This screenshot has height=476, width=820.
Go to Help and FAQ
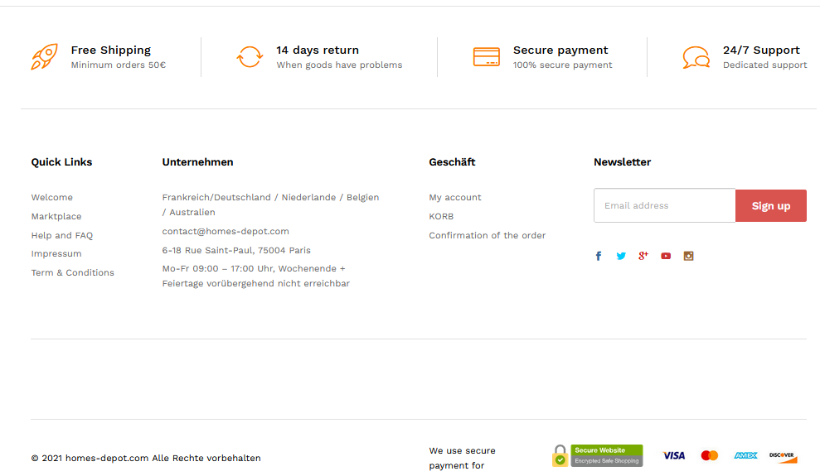61,235
